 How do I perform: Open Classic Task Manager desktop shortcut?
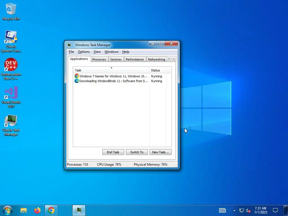pos(11,125)
